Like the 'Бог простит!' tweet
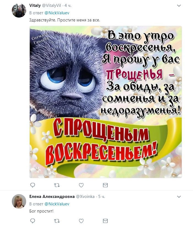 (x=81, y=221)
